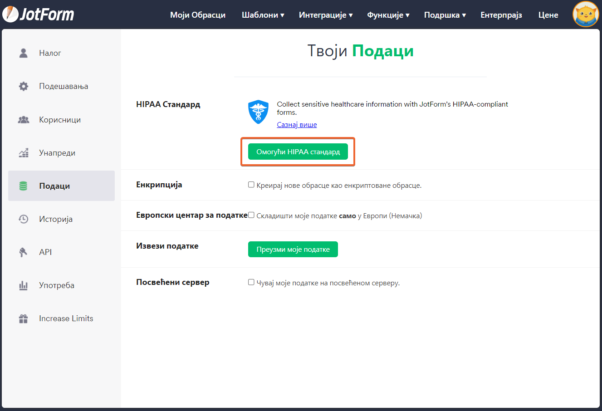This screenshot has width=602, height=411.
Task: Click the Посвећени сервер label
Action: tap(173, 282)
